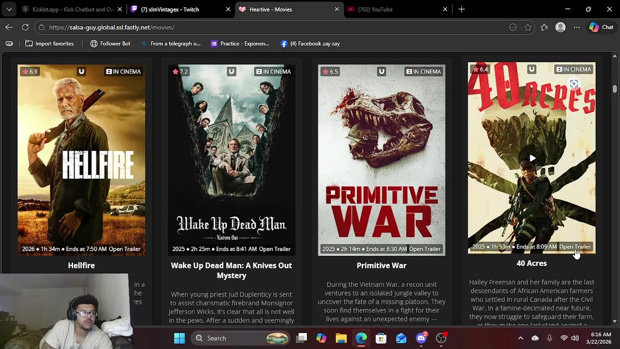
Task: Open Trailer for Wake Up Dead Man
Action: [275, 249]
